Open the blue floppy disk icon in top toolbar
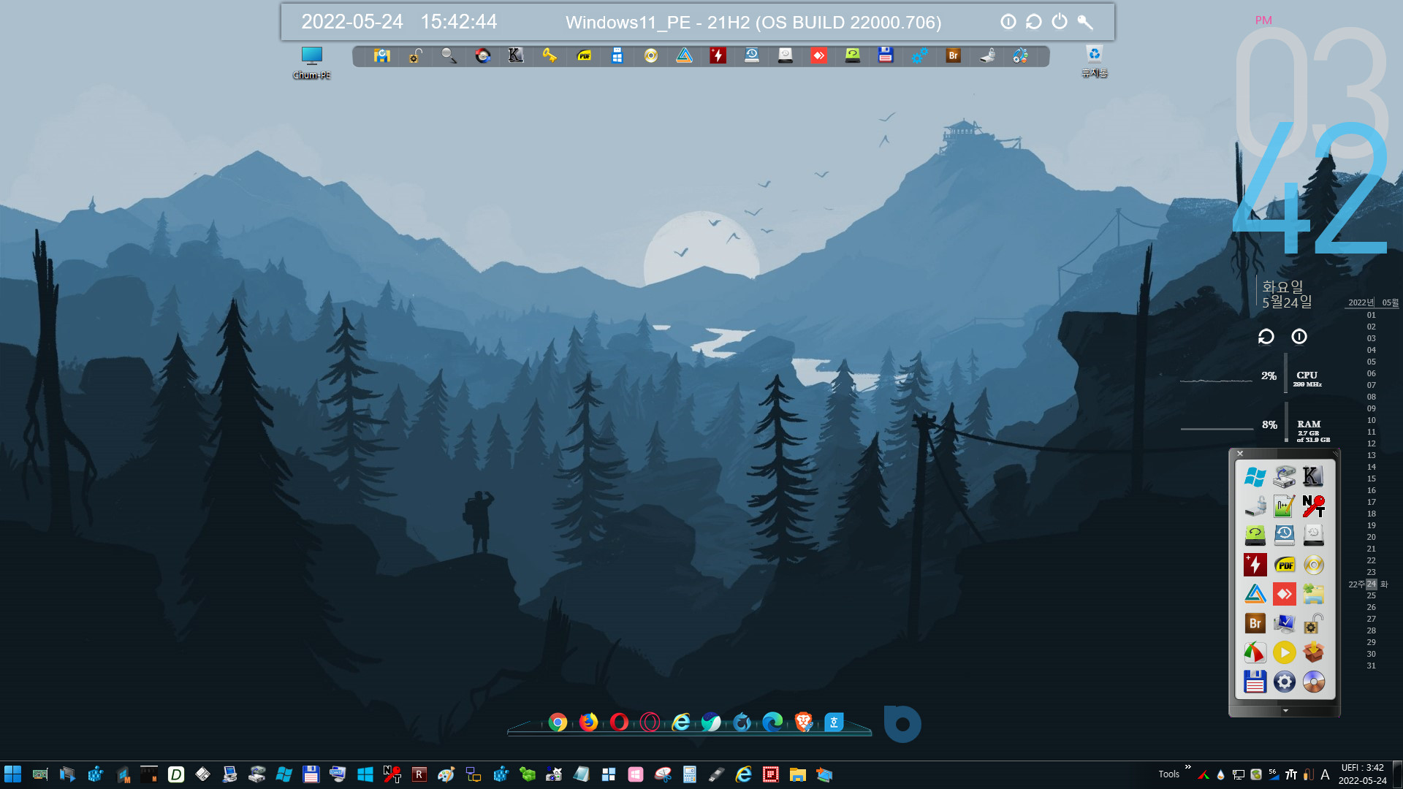This screenshot has height=789, width=1403. [x=886, y=56]
